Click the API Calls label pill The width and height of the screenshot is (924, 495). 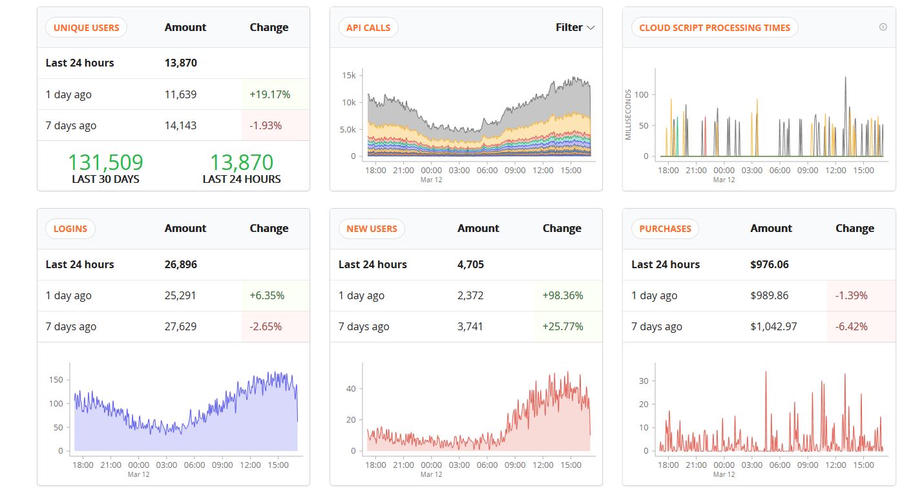coord(368,28)
